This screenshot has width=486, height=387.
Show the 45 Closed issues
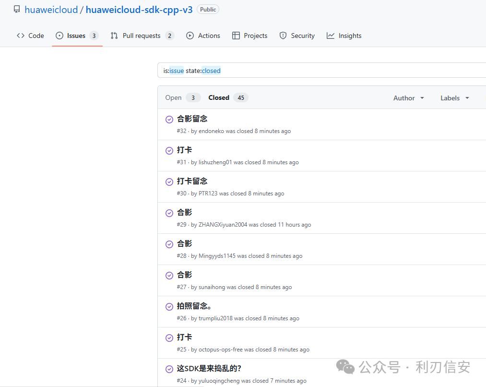coord(228,97)
